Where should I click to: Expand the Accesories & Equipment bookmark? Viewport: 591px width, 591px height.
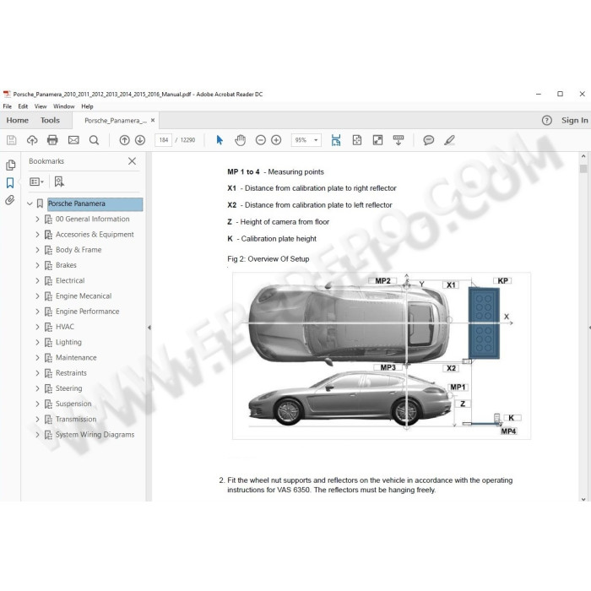[x=37, y=235]
